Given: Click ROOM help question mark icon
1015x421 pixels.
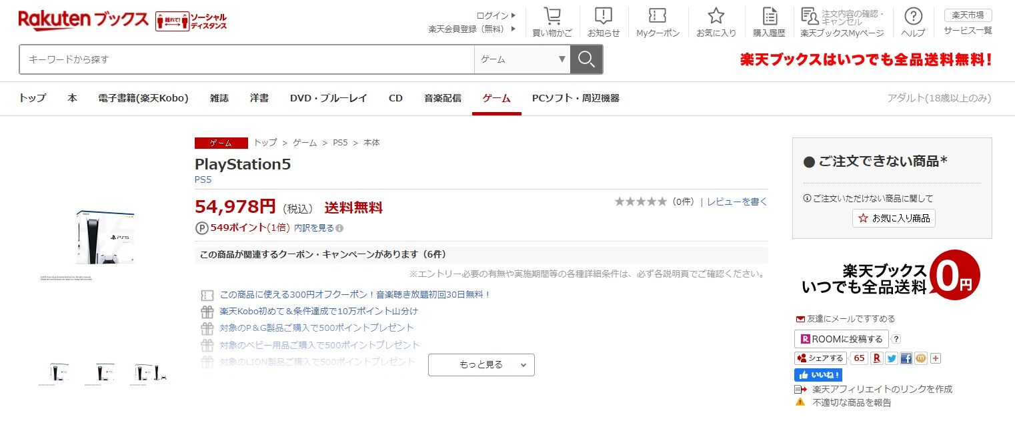Looking at the screenshot, I should tap(896, 339).
